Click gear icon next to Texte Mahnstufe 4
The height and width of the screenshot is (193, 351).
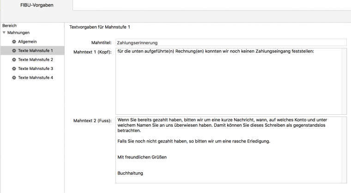(x=14, y=78)
